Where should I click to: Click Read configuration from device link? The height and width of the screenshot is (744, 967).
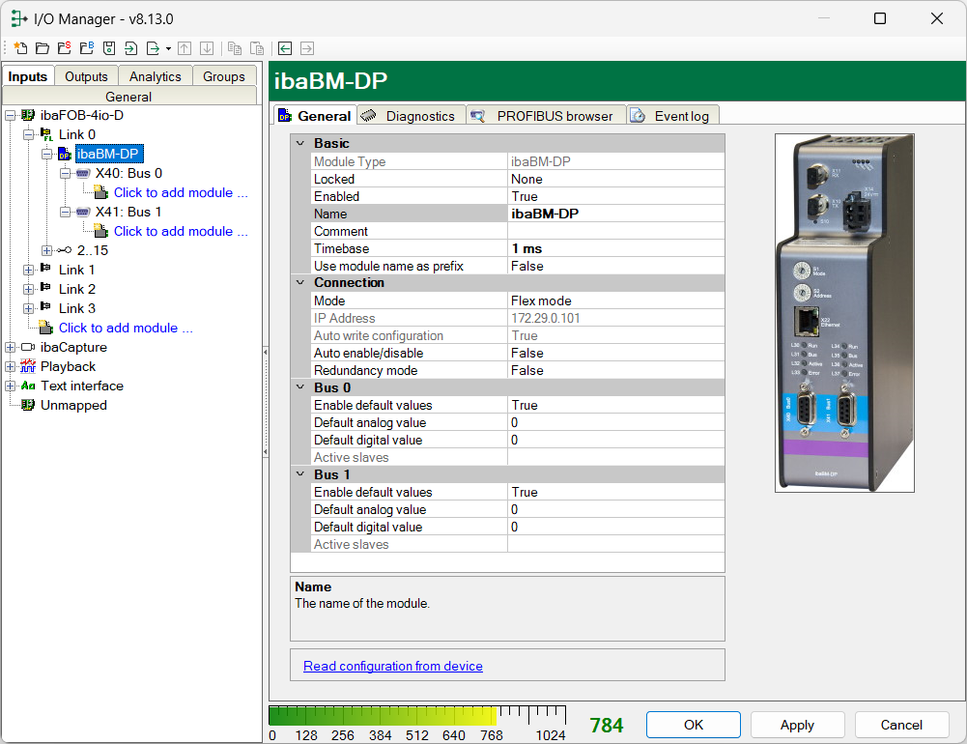393,666
